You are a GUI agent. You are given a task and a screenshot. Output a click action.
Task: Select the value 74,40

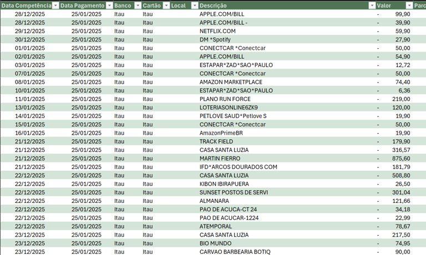coord(403,82)
